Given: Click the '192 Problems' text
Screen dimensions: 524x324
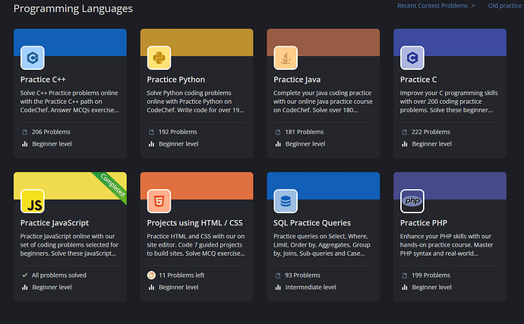Looking at the screenshot, I should tap(178, 132).
